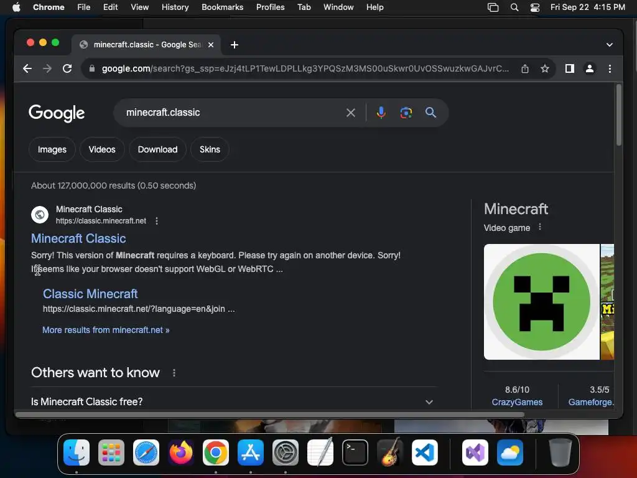This screenshot has height=478, width=637.
Task: Launch Firefox from the Dock
Action: (x=181, y=452)
